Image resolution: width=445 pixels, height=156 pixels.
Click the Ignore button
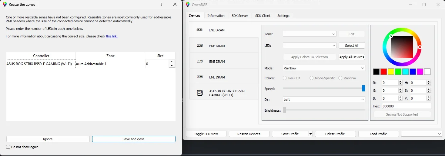point(48,139)
